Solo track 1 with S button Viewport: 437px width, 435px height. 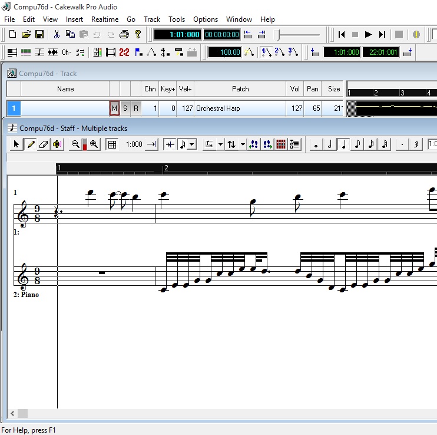[125, 108]
